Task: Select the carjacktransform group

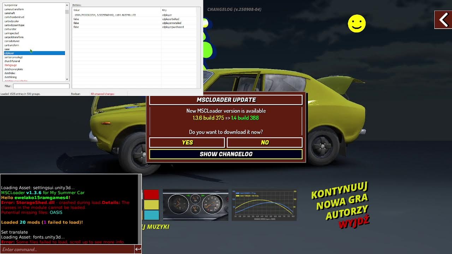Action: (x=14, y=37)
